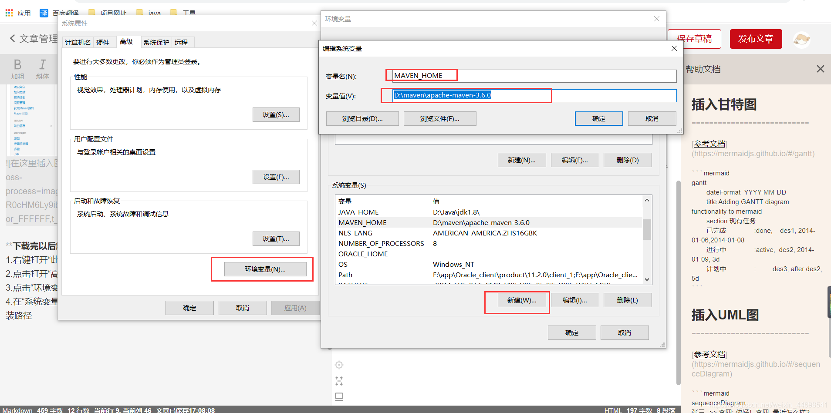Click the preview monitor icon in the editor
This screenshot has width=831, height=413.
(x=339, y=396)
